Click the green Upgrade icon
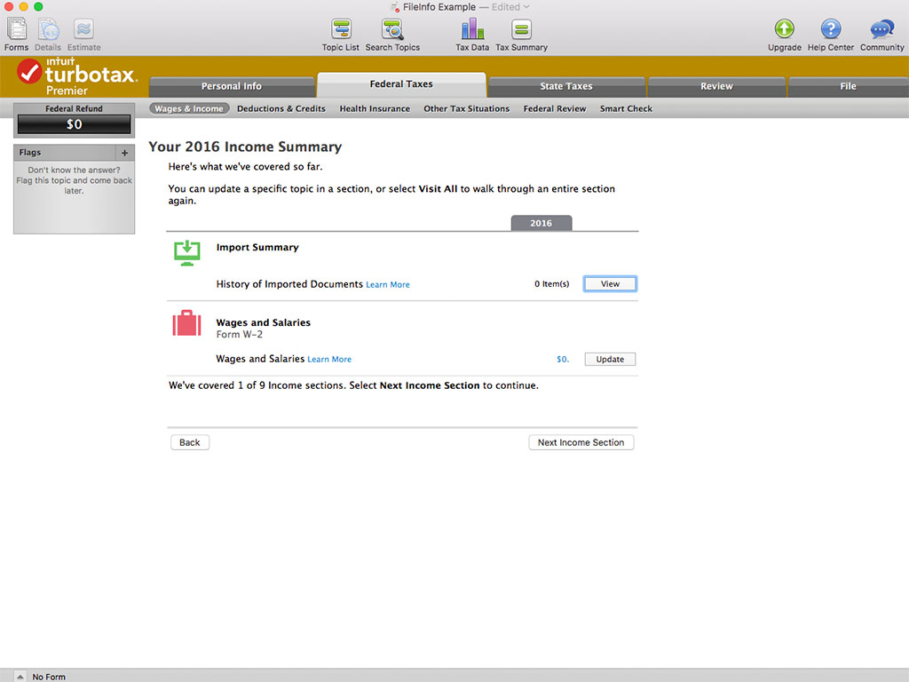The image size is (909, 682). click(785, 28)
